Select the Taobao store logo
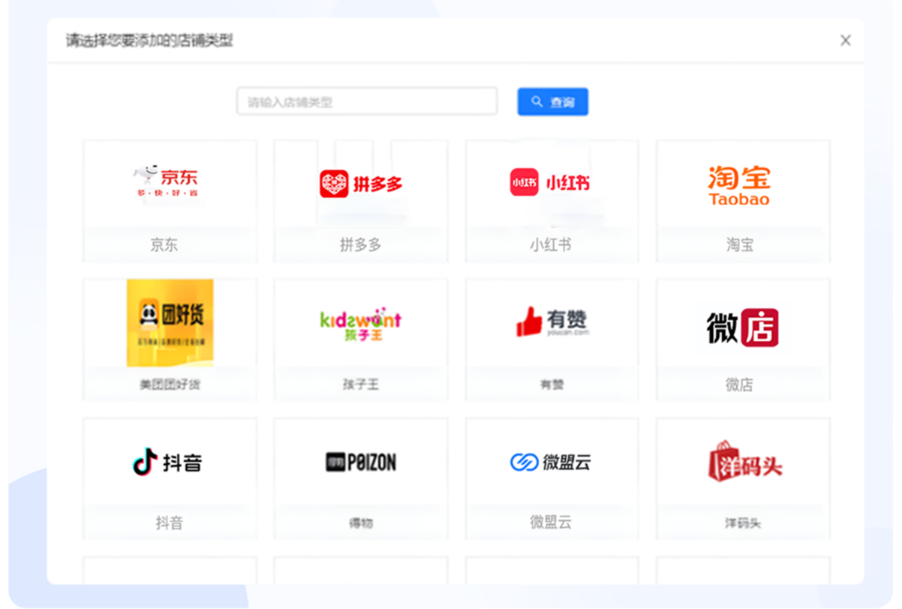 739,185
